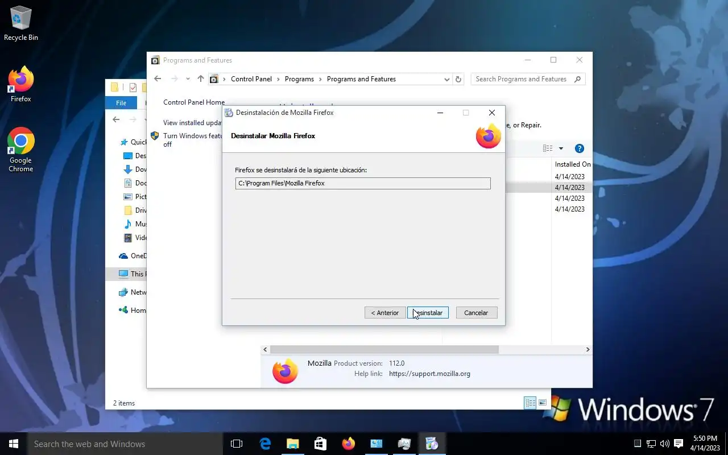Click Back arrow in Programs and Features

(158, 79)
